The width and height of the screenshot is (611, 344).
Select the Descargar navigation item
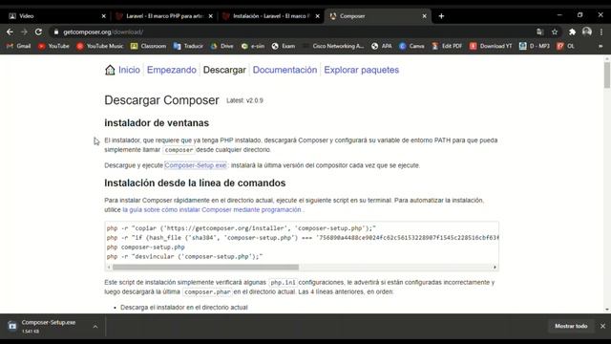pyautogui.click(x=224, y=70)
